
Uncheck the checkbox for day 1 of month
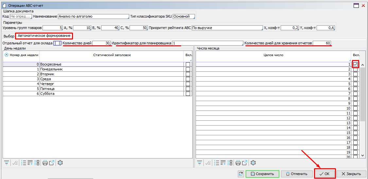(x=356, y=65)
